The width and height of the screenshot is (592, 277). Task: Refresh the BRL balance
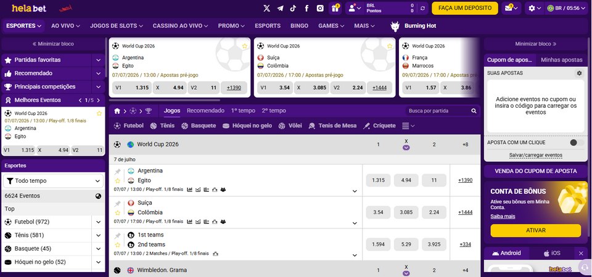pyautogui.click(x=422, y=8)
